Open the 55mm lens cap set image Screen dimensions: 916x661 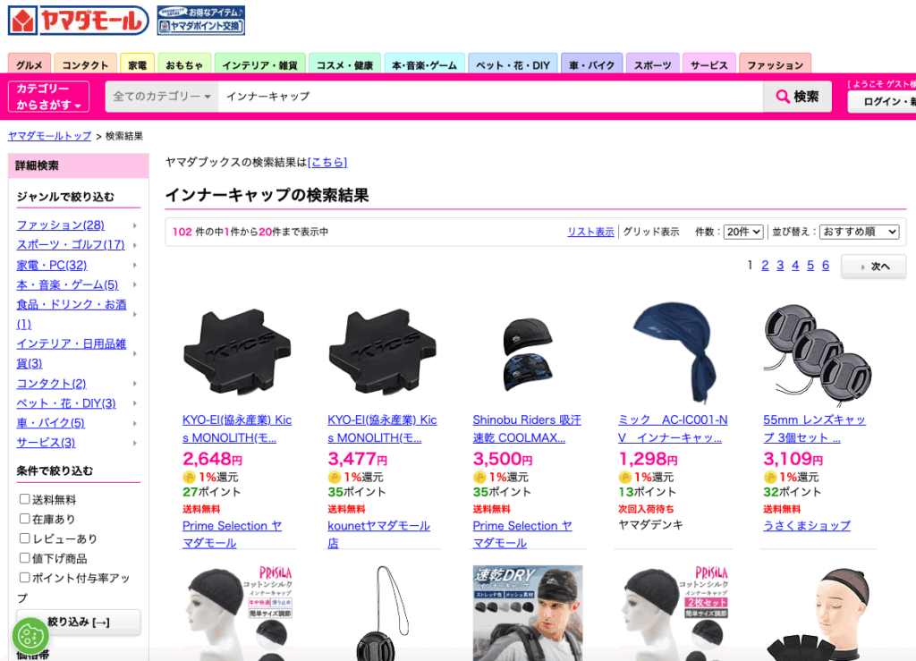[818, 354]
